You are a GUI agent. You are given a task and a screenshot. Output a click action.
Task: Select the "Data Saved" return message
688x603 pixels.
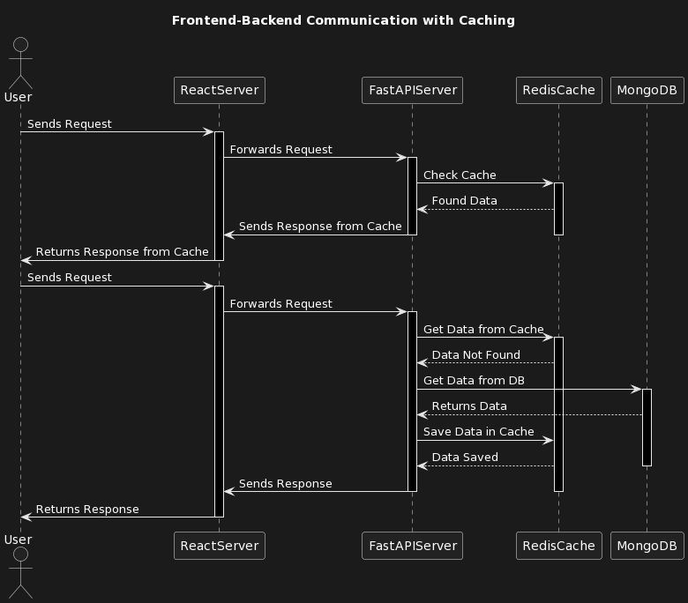[465, 458]
